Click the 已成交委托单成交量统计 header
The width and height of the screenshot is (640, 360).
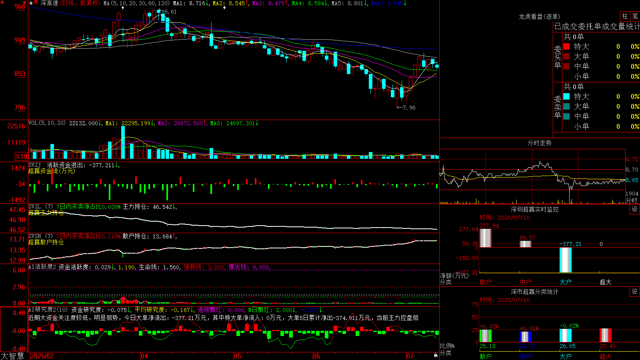click(x=597, y=26)
